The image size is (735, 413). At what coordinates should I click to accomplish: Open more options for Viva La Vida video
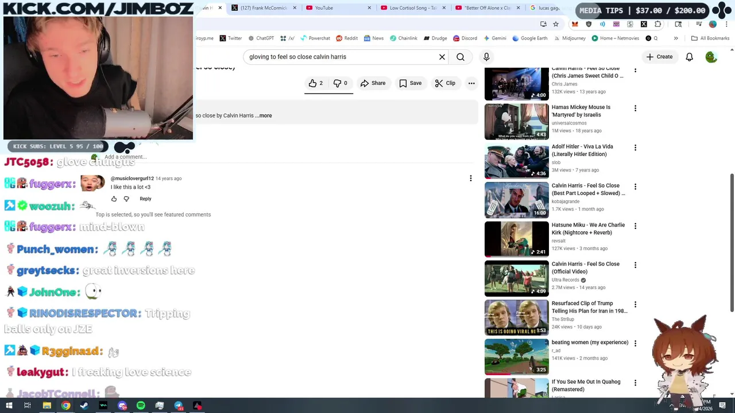coord(635,148)
